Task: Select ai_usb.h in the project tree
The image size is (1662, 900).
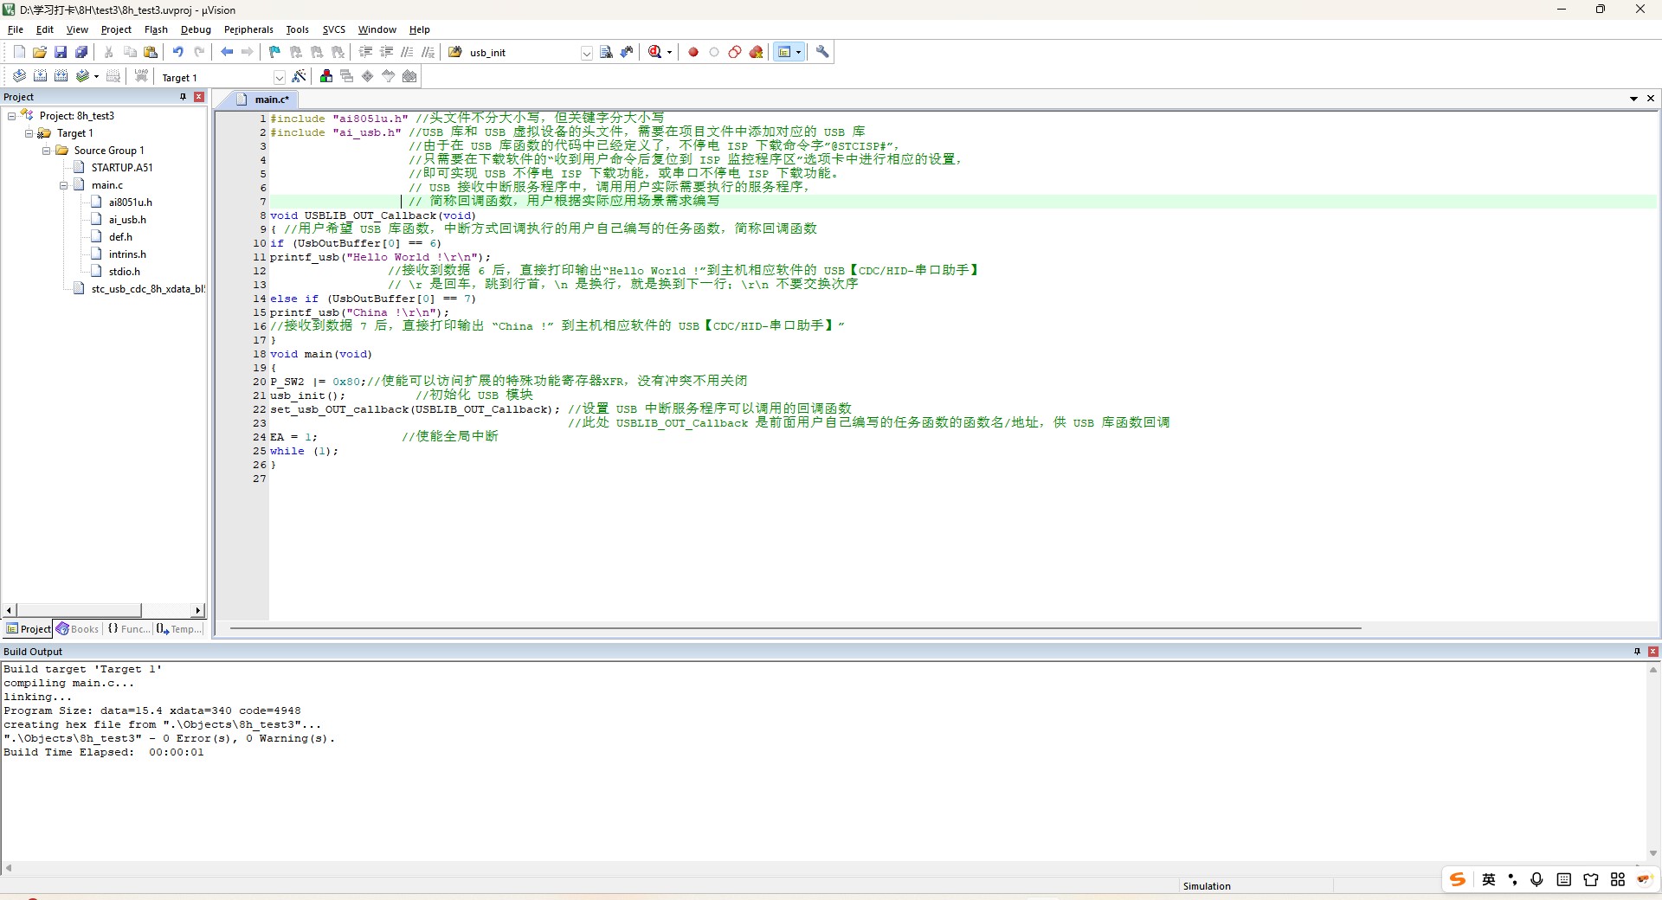Action: 127,220
